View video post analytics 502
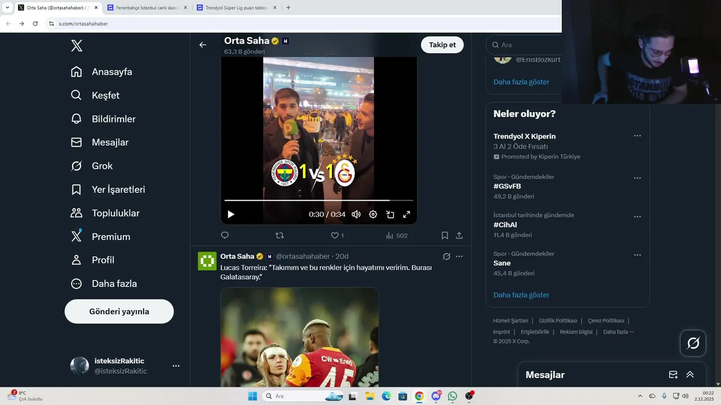Viewport: 721px width, 405px height. coord(397,236)
